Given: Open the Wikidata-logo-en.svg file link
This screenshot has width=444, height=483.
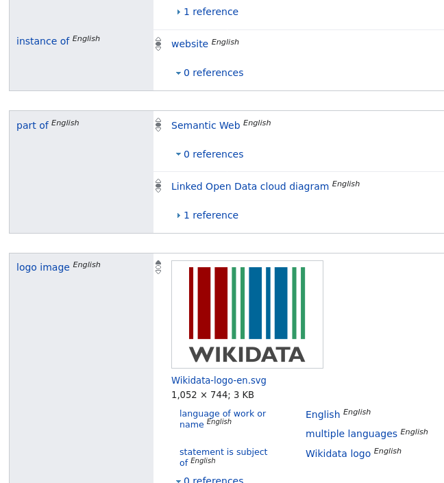Looking at the screenshot, I should pos(219,380).
